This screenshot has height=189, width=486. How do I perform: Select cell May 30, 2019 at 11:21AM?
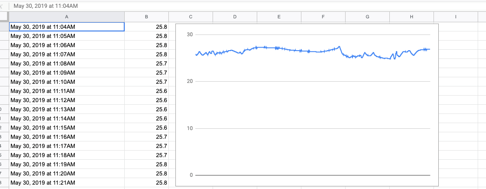[x=66, y=183]
